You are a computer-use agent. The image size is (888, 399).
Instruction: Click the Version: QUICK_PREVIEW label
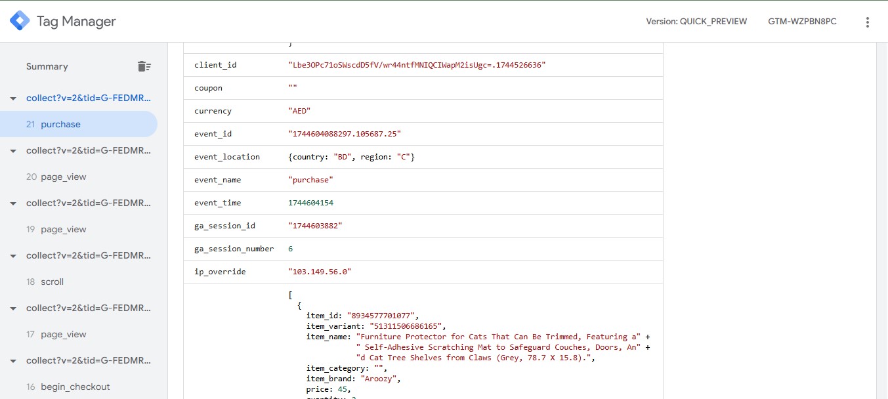click(696, 22)
